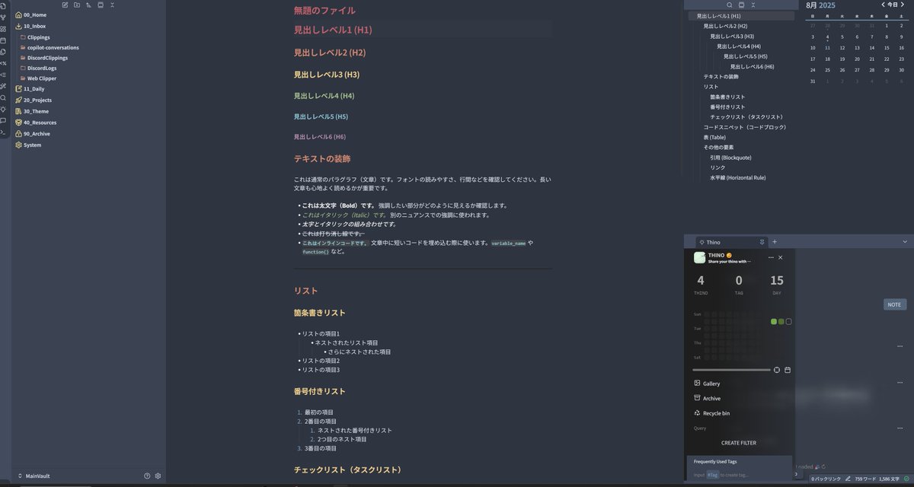This screenshot has width=914, height=487.
Task: Click the tag input field in Frequently Used Tags
Action: click(x=739, y=475)
